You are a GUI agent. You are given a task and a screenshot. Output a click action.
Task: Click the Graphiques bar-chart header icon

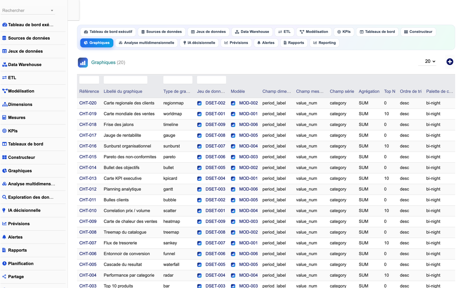click(83, 62)
